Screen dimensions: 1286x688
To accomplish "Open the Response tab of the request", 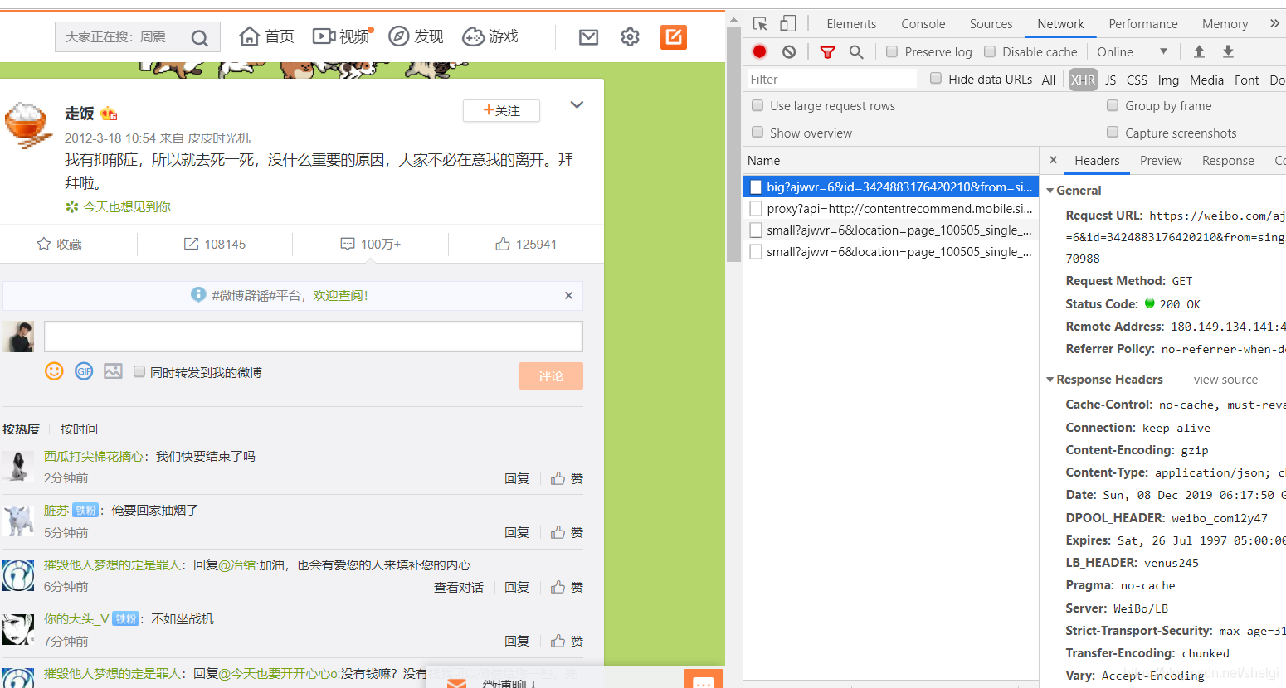I will tap(1228, 161).
